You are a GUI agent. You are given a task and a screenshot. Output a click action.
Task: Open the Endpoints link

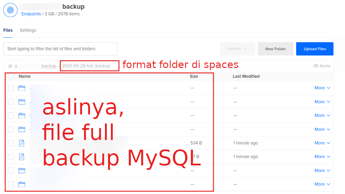point(31,14)
